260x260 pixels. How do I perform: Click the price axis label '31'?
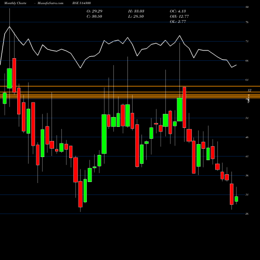click(x=247, y=194)
